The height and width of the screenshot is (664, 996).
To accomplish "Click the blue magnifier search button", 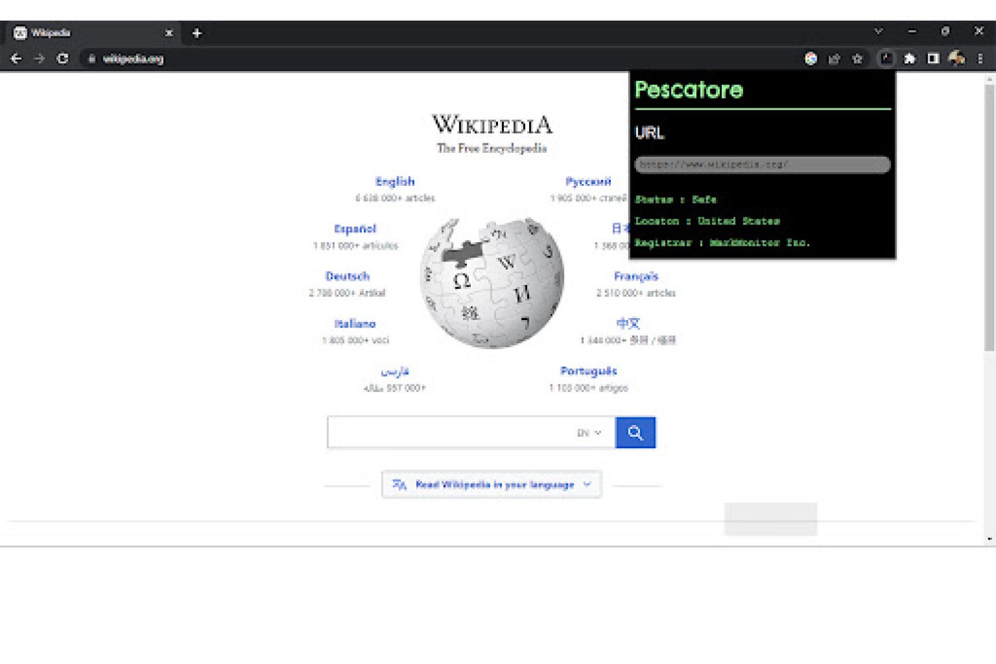I will [x=635, y=433].
